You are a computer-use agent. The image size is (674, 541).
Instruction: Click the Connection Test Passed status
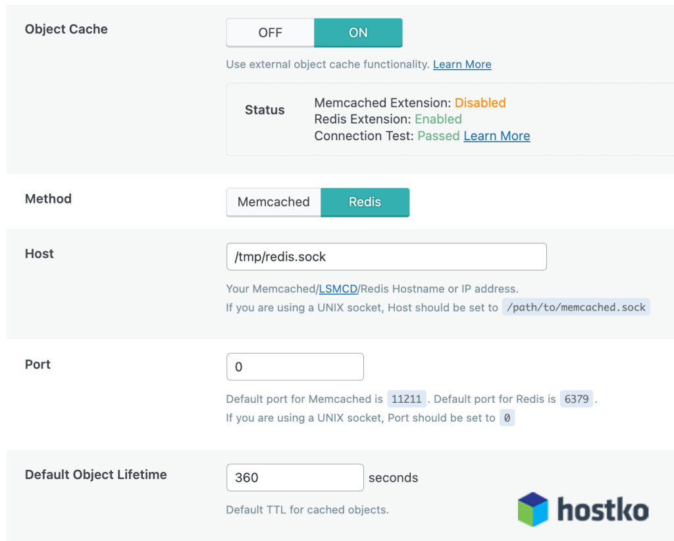(438, 136)
